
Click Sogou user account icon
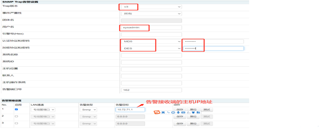tap(189, 112)
